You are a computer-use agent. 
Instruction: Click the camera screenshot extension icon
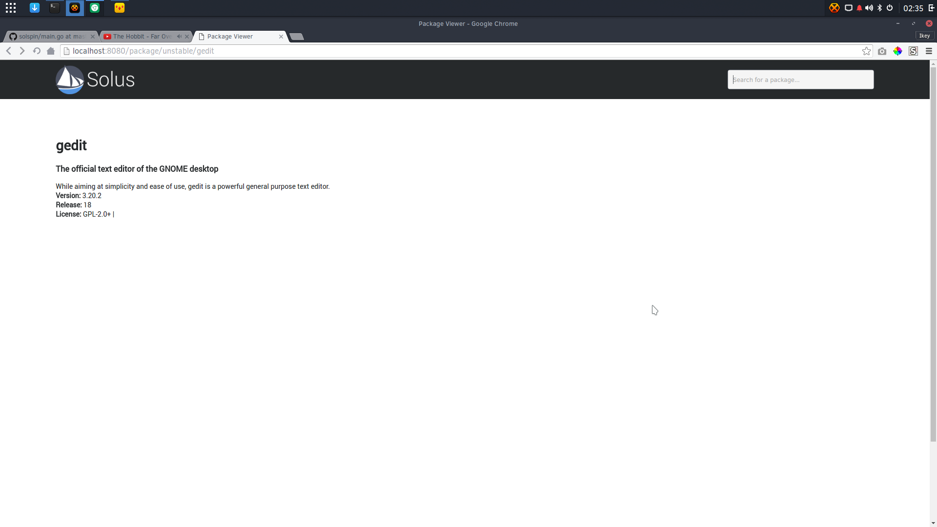[x=882, y=51]
